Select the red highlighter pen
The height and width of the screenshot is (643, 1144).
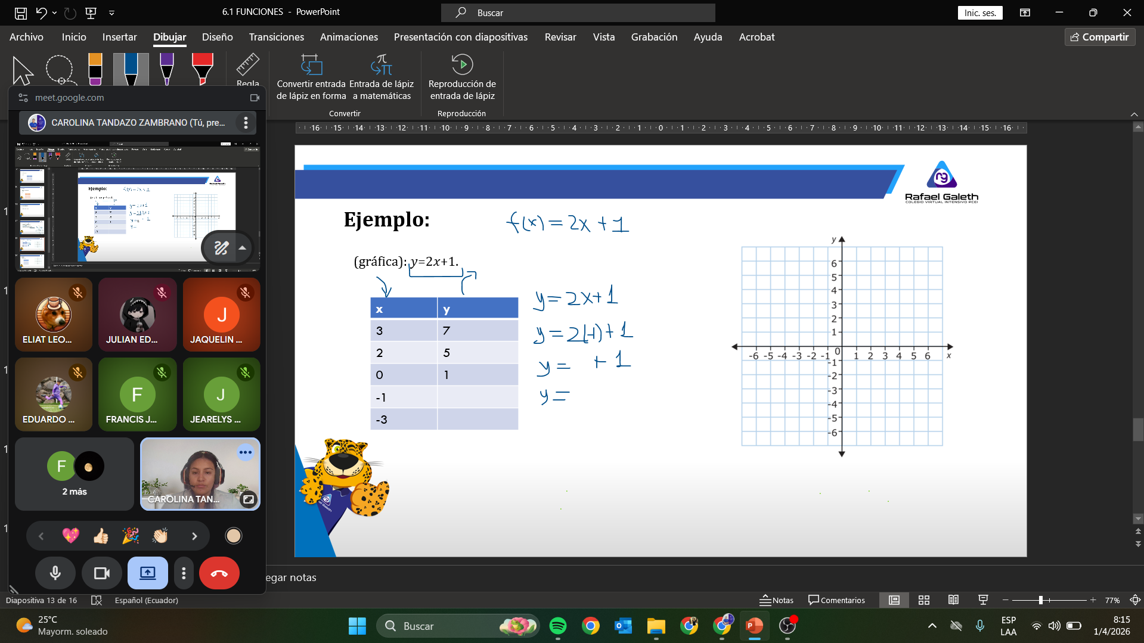202,69
